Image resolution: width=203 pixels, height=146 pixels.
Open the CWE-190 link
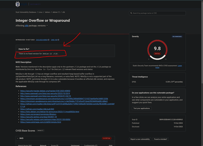pyautogui.click(x=54, y=40)
